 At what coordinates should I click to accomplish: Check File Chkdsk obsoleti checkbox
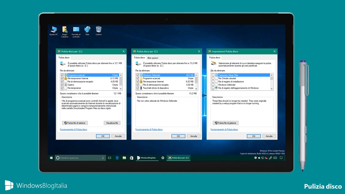point(213,78)
